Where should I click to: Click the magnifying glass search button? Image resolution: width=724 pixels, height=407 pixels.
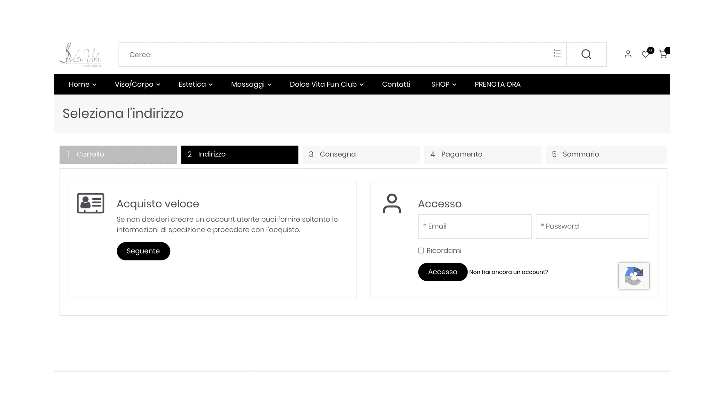coord(586,54)
